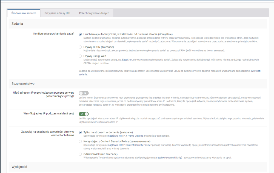The image size is (274, 173).
Task: Click the Wydajność section header
Action: [19, 167]
